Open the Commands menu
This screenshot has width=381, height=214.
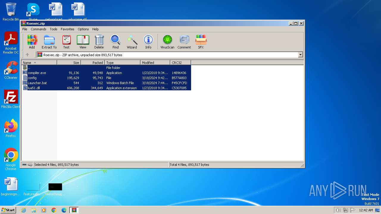click(x=38, y=29)
